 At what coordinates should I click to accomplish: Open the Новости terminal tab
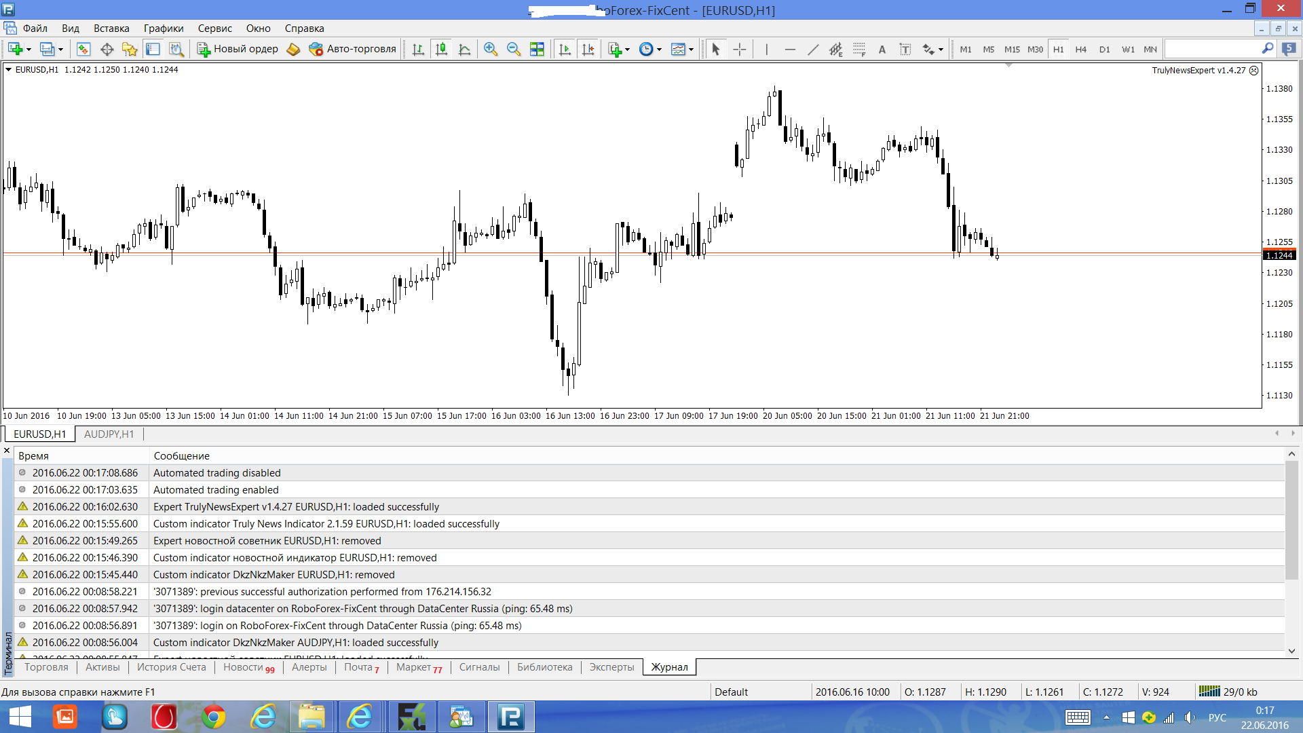[x=248, y=667]
